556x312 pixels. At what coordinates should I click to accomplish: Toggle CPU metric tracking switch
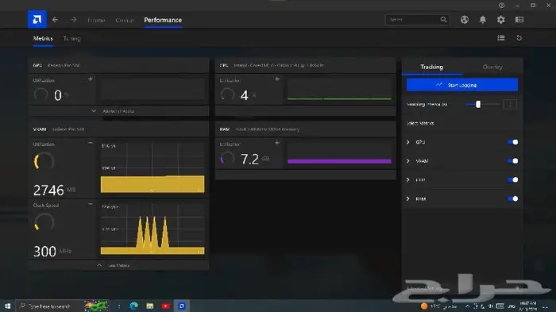[513, 179]
